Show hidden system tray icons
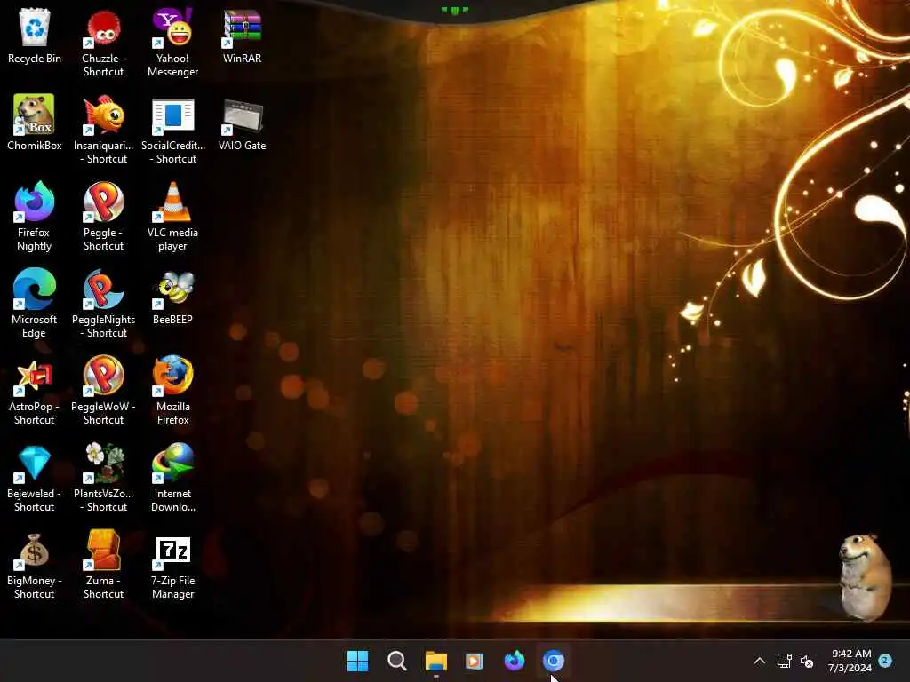The width and height of the screenshot is (910, 682). pos(759,661)
